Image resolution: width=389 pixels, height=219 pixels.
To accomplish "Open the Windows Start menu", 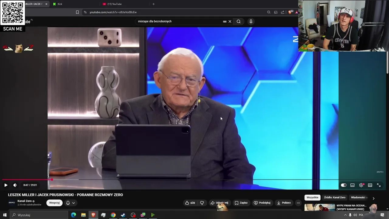I will coord(5,215).
